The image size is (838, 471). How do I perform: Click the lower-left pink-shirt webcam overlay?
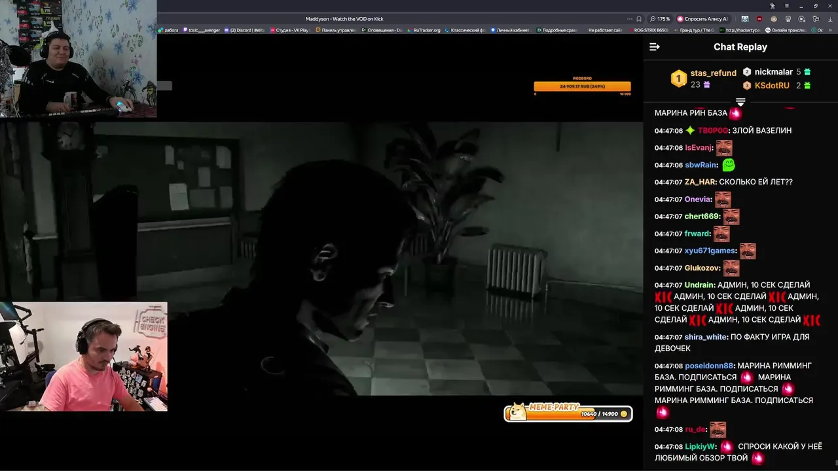(84, 357)
